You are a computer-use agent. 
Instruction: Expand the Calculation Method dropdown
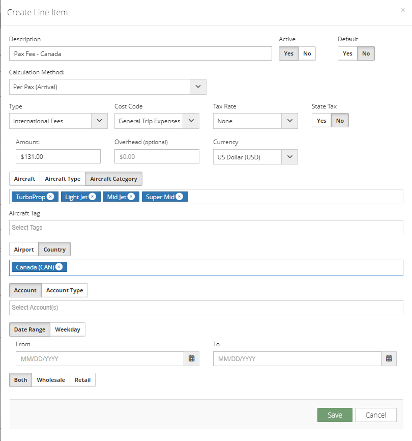pos(198,87)
